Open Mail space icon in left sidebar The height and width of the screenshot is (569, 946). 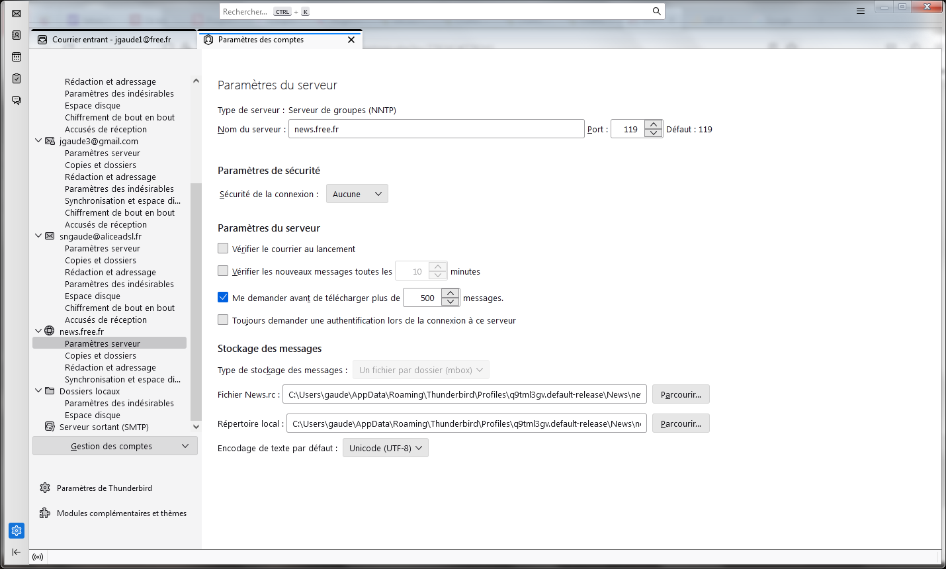pos(17,13)
